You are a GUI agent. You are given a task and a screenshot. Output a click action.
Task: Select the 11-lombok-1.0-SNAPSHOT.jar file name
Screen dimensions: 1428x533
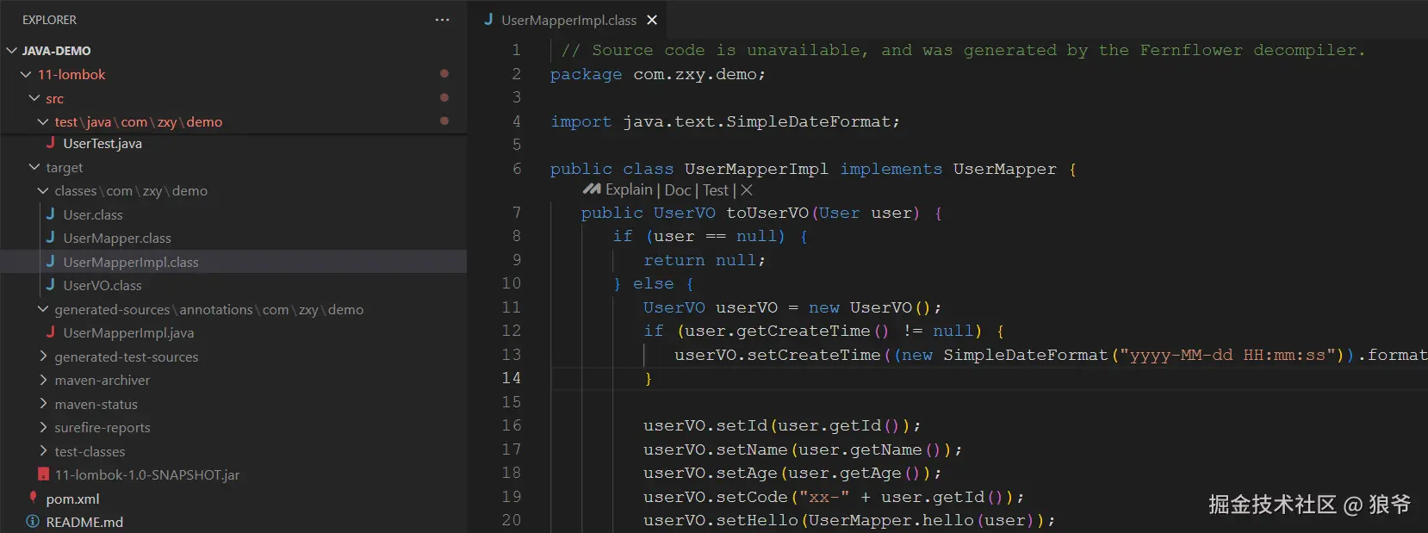pyautogui.click(x=147, y=474)
